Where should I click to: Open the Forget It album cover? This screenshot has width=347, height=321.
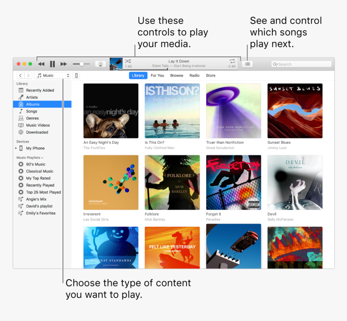[234, 182]
